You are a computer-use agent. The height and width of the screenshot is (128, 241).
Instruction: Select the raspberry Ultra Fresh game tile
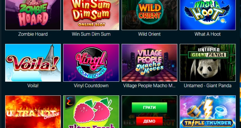click(x=91, y=112)
